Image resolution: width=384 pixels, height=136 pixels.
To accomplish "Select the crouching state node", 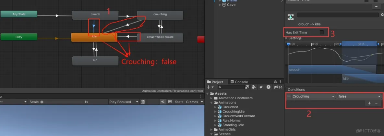I will pyautogui.click(x=160, y=15).
